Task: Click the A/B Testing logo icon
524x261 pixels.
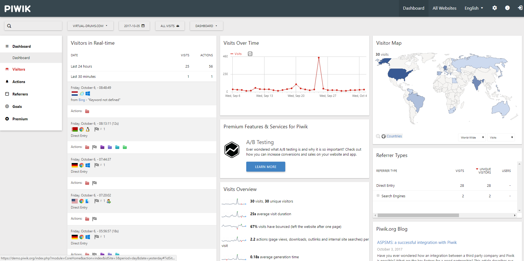Action: [x=232, y=150]
